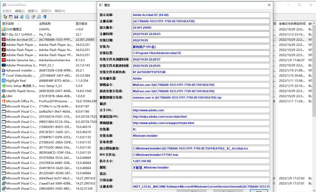Click the Microsoft Office row icon
This screenshot has height=192, width=316.
coord(4,101)
